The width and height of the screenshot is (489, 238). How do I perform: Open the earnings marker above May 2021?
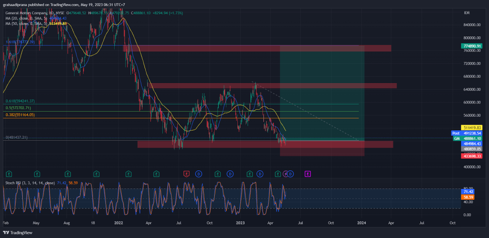coord(37,174)
